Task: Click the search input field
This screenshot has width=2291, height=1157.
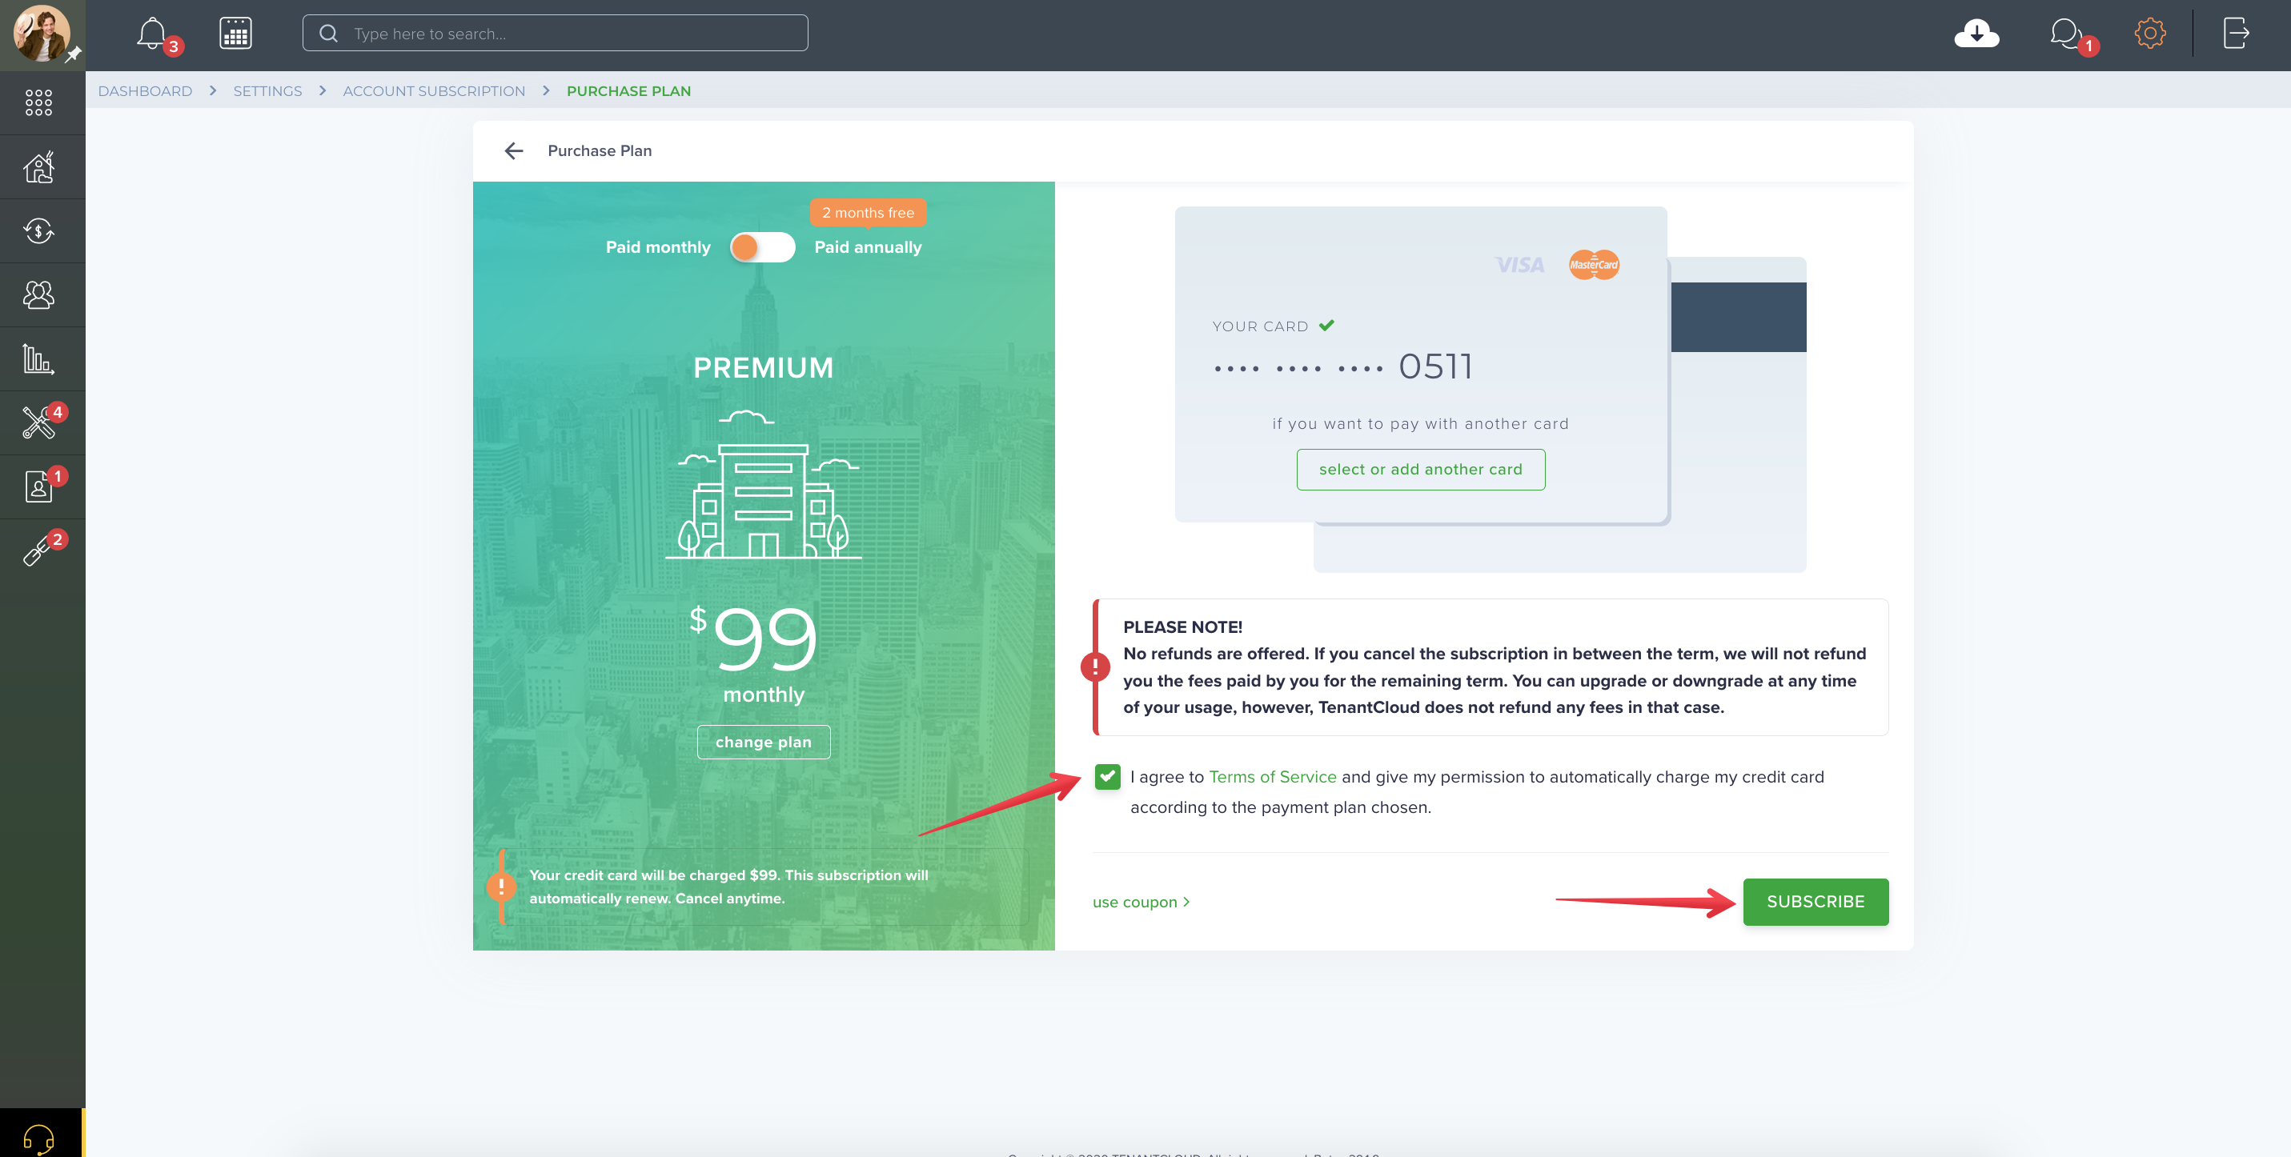Action: pos(555,34)
